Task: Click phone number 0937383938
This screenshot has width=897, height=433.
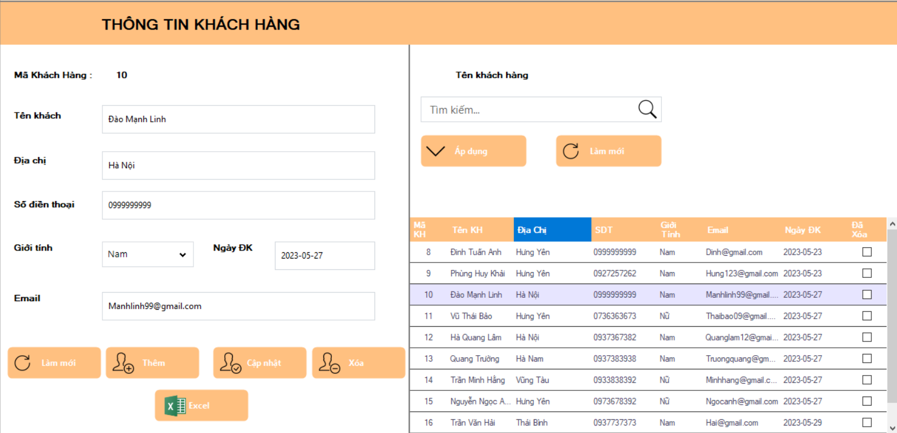Action: tap(615, 359)
